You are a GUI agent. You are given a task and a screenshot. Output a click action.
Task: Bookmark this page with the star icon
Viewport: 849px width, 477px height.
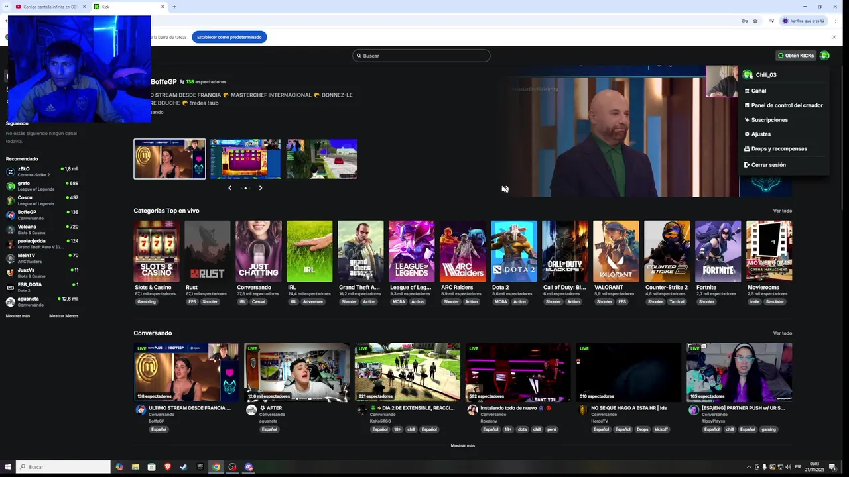pos(755,21)
